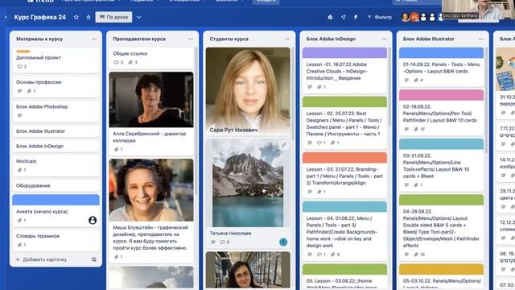Click yellow label on Дипломный проект card
This screenshot has height=290, width=515.
[x=23, y=52]
